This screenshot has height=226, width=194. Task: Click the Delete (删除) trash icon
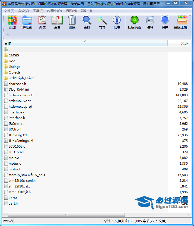point(72,22)
